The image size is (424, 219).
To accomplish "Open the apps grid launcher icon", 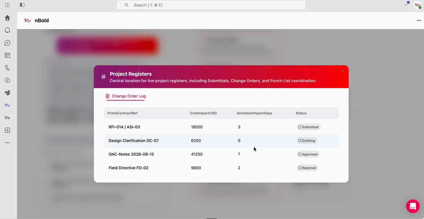I will [7, 5].
